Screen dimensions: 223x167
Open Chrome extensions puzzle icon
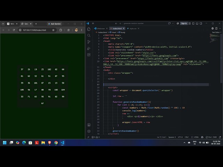(x=61, y=30)
